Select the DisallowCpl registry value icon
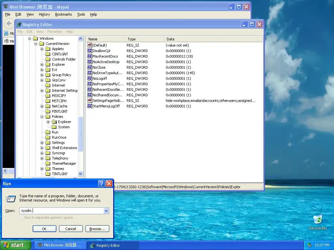This screenshot has height=250, width=334. click(89, 50)
